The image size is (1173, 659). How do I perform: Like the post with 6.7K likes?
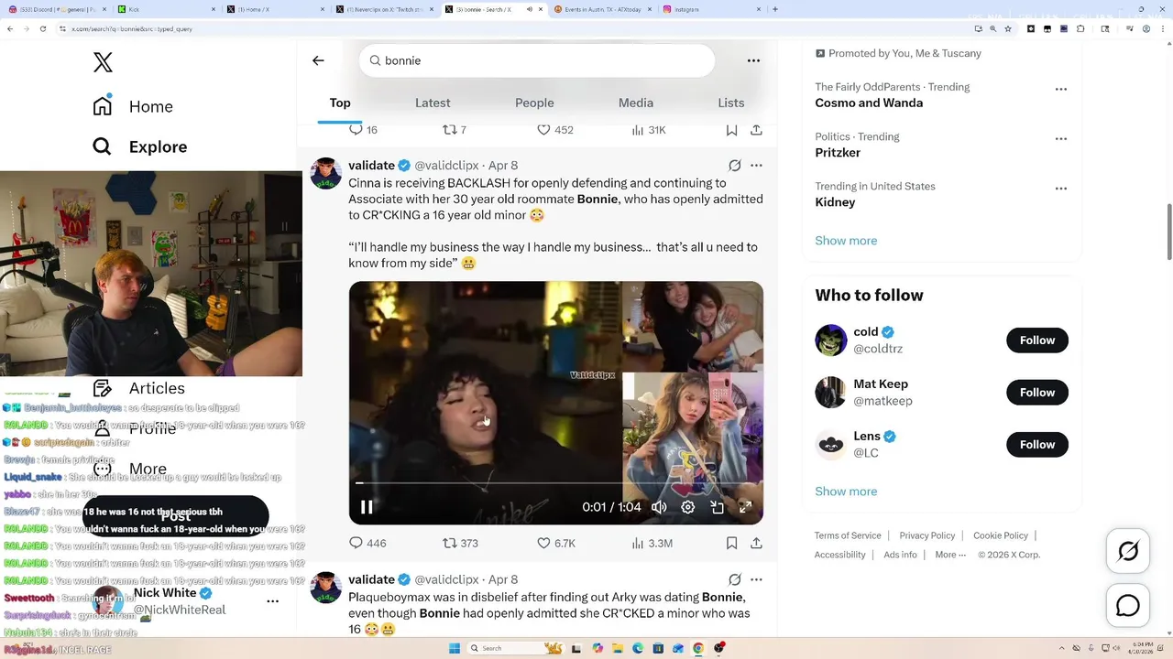[x=555, y=543]
